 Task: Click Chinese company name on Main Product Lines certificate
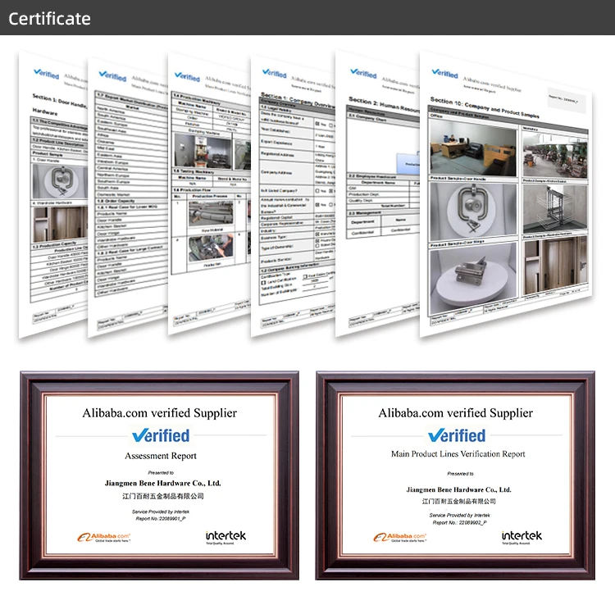coord(458,501)
